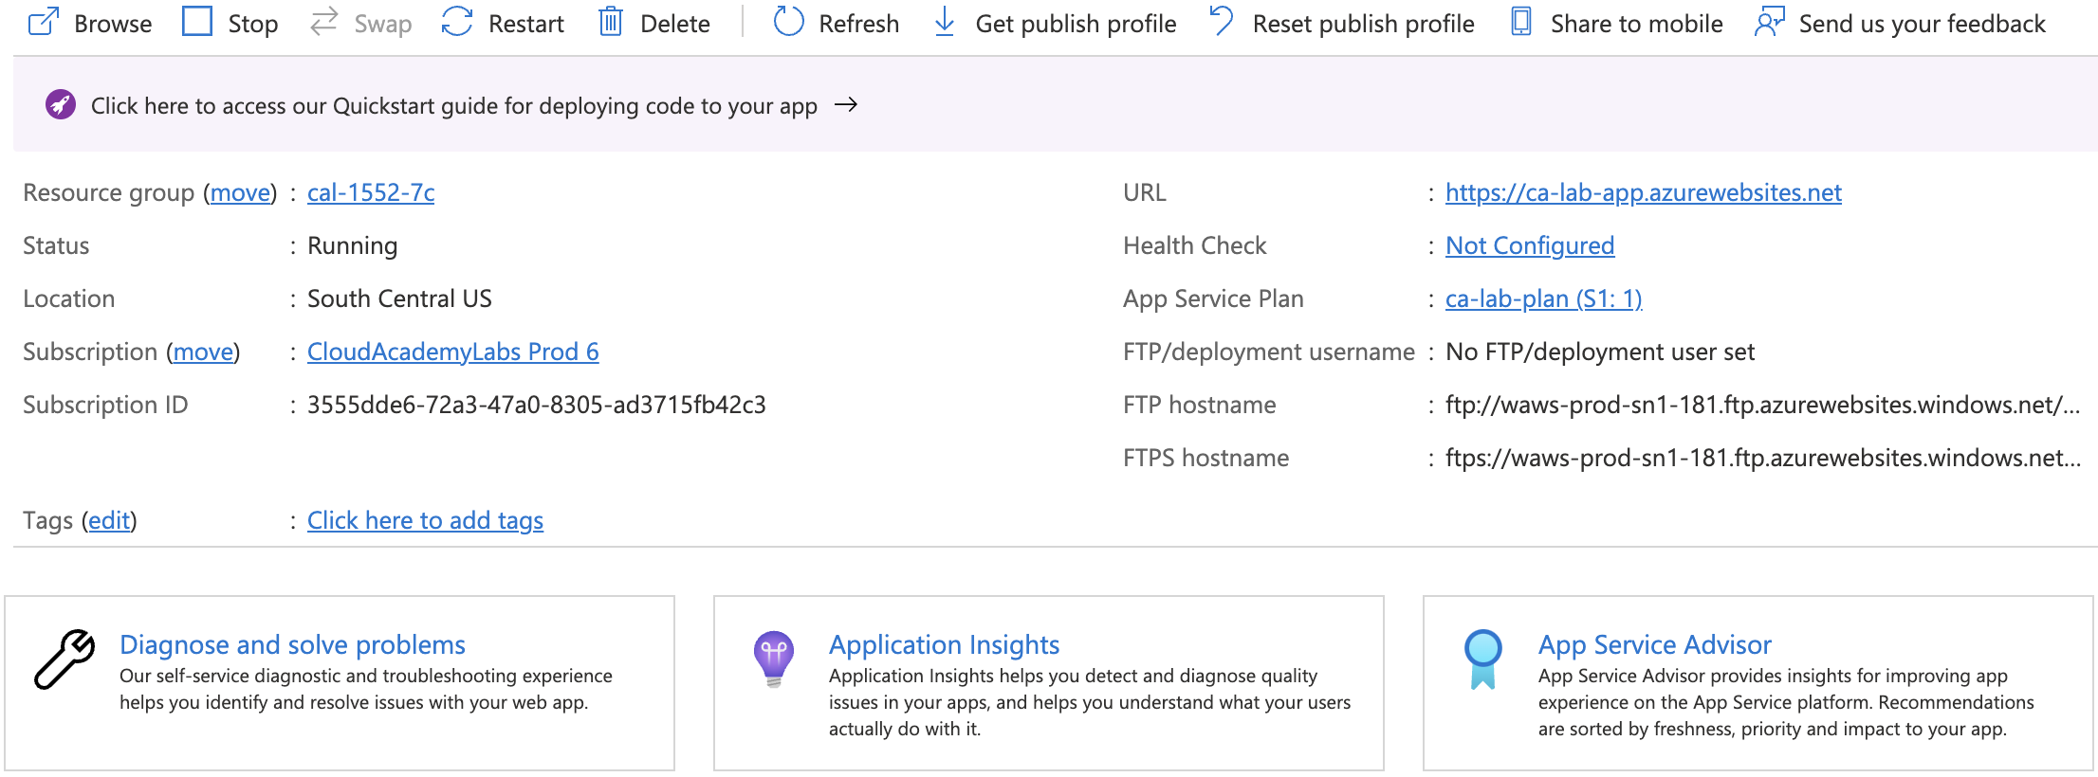Click the move link beside Subscription
Viewport: 2098px width, 777px height.
coord(203,352)
